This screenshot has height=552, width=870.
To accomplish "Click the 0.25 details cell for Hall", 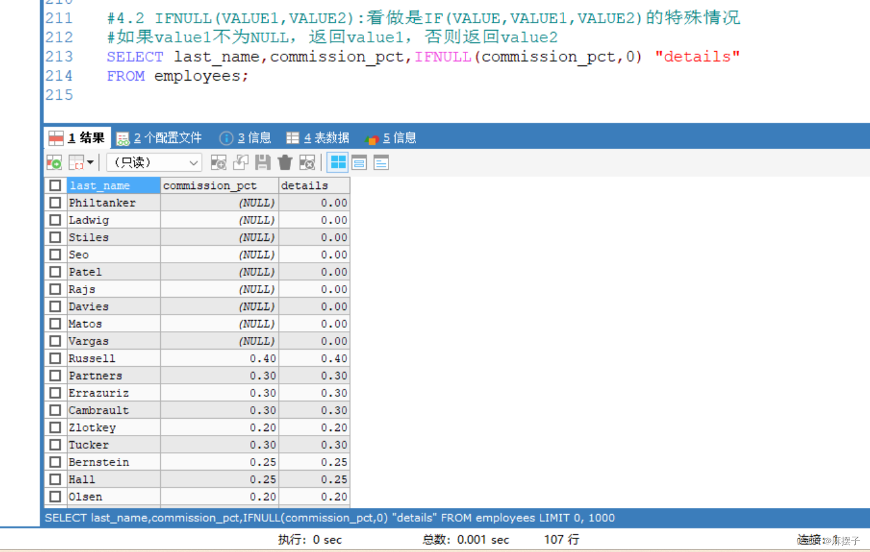I will (x=314, y=480).
